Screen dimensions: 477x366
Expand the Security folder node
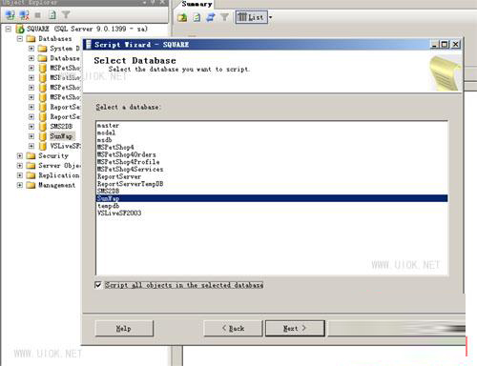coord(20,155)
